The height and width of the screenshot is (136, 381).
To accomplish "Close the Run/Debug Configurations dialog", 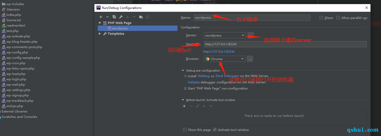I will pos(367,8).
